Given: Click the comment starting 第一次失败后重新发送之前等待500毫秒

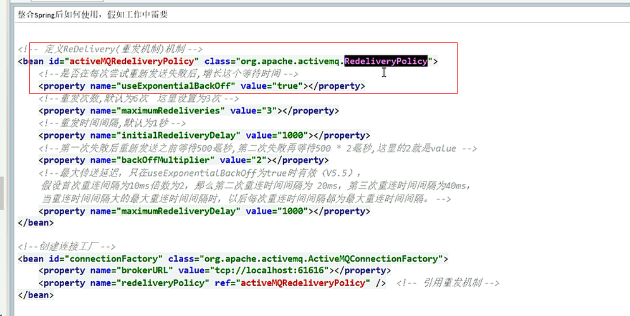Looking at the screenshot, I should click(x=258, y=148).
